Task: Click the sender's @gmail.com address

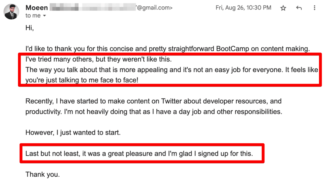Action: 154,8
